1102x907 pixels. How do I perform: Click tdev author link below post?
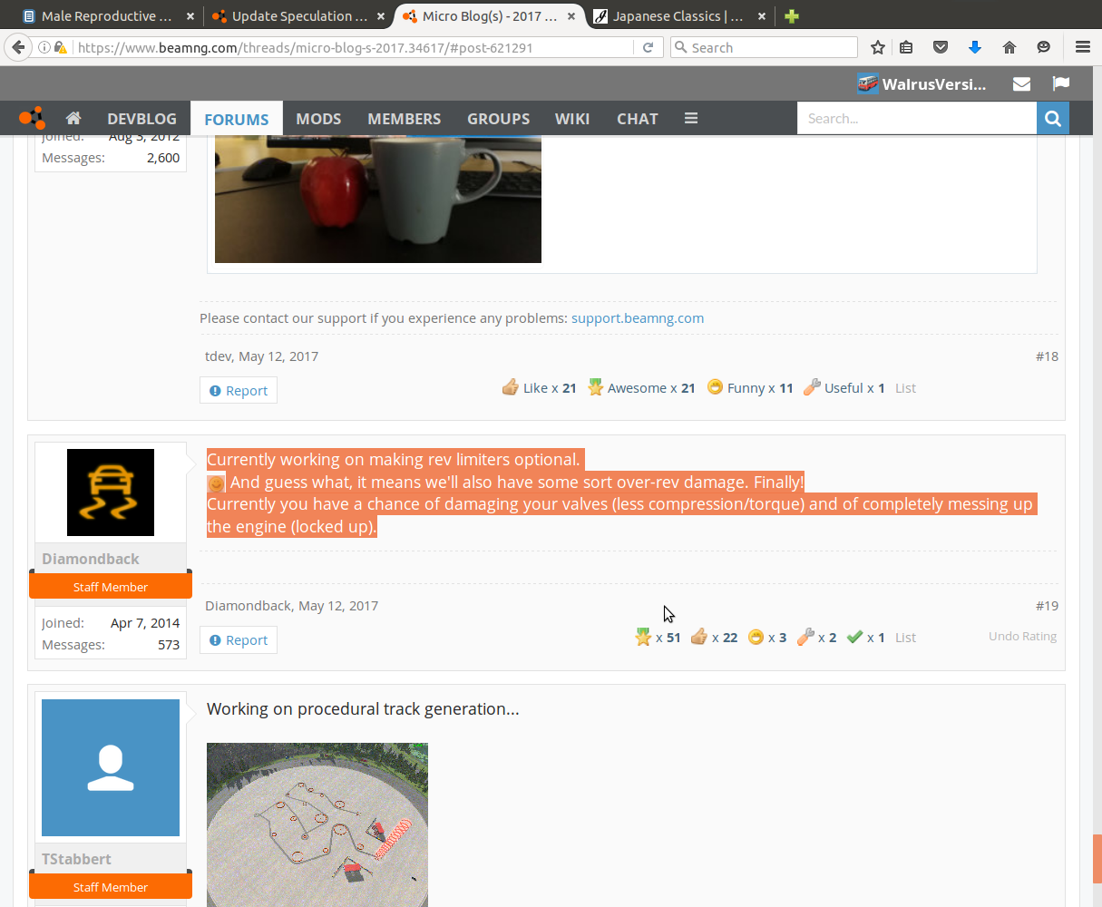pyautogui.click(x=218, y=356)
